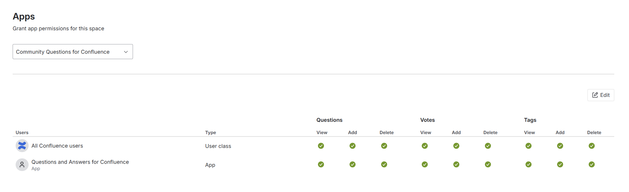Click the Users column header
629x192 pixels.
(22, 133)
